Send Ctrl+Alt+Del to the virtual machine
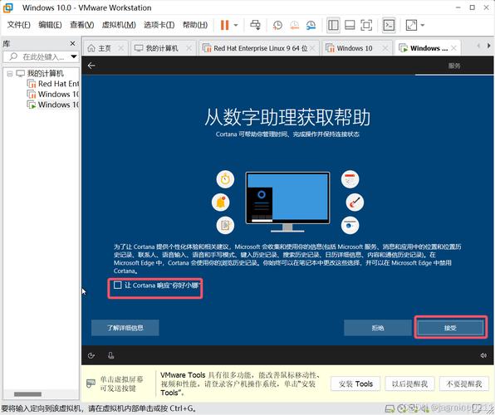495x415 pixels. tap(256, 25)
